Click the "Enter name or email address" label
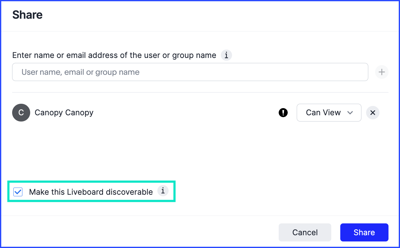The height and width of the screenshot is (248, 400). (114, 55)
